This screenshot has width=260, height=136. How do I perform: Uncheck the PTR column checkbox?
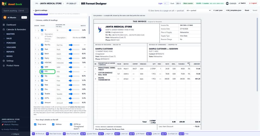(42, 72)
